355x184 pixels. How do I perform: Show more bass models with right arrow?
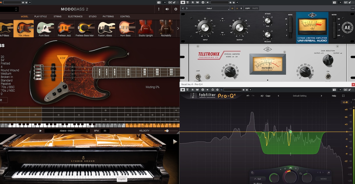pos(178,28)
